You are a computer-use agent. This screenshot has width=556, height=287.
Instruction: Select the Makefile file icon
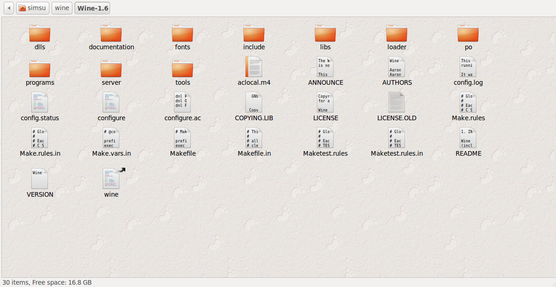(x=182, y=138)
